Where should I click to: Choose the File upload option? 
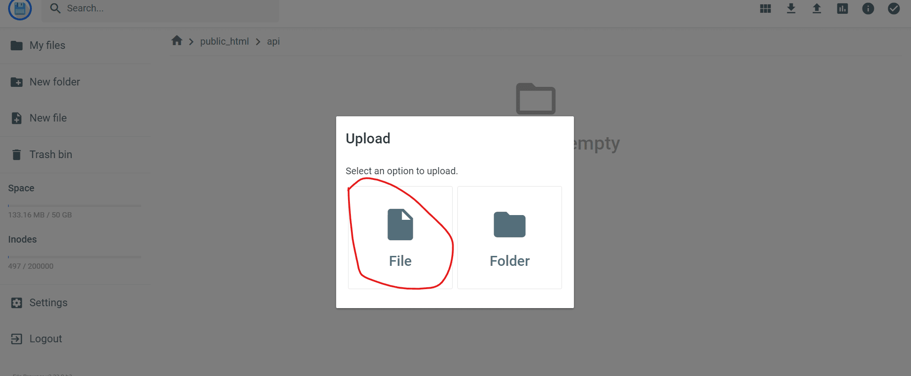[x=400, y=237]
